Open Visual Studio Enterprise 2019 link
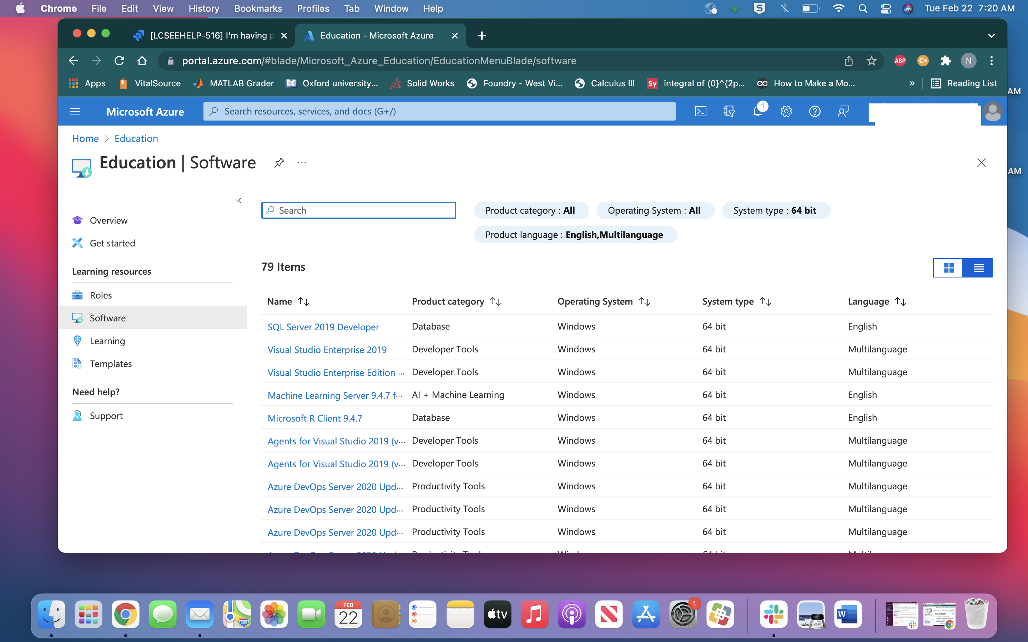 327,350
